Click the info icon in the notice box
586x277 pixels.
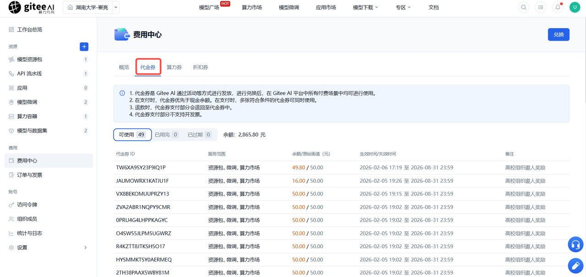click(122, 93)
